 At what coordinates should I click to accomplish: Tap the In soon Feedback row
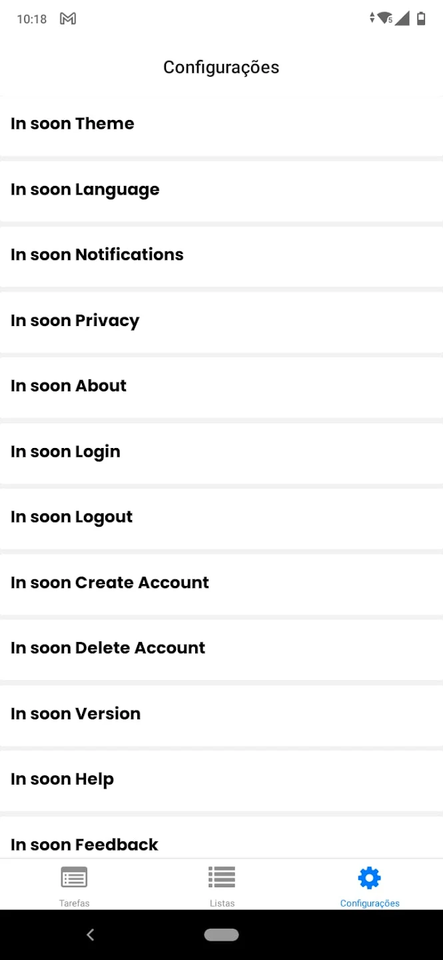[x=221, y=843]
